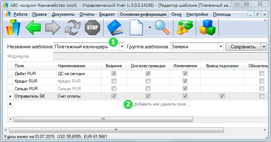Click the inner table horizontal scrollbar thumb
271x142 pixels.
103,119
